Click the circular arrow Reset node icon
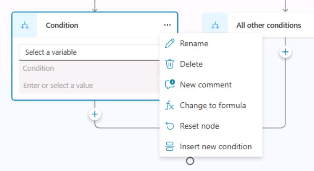The image size is (314, 171). click(x=170, y=126)
